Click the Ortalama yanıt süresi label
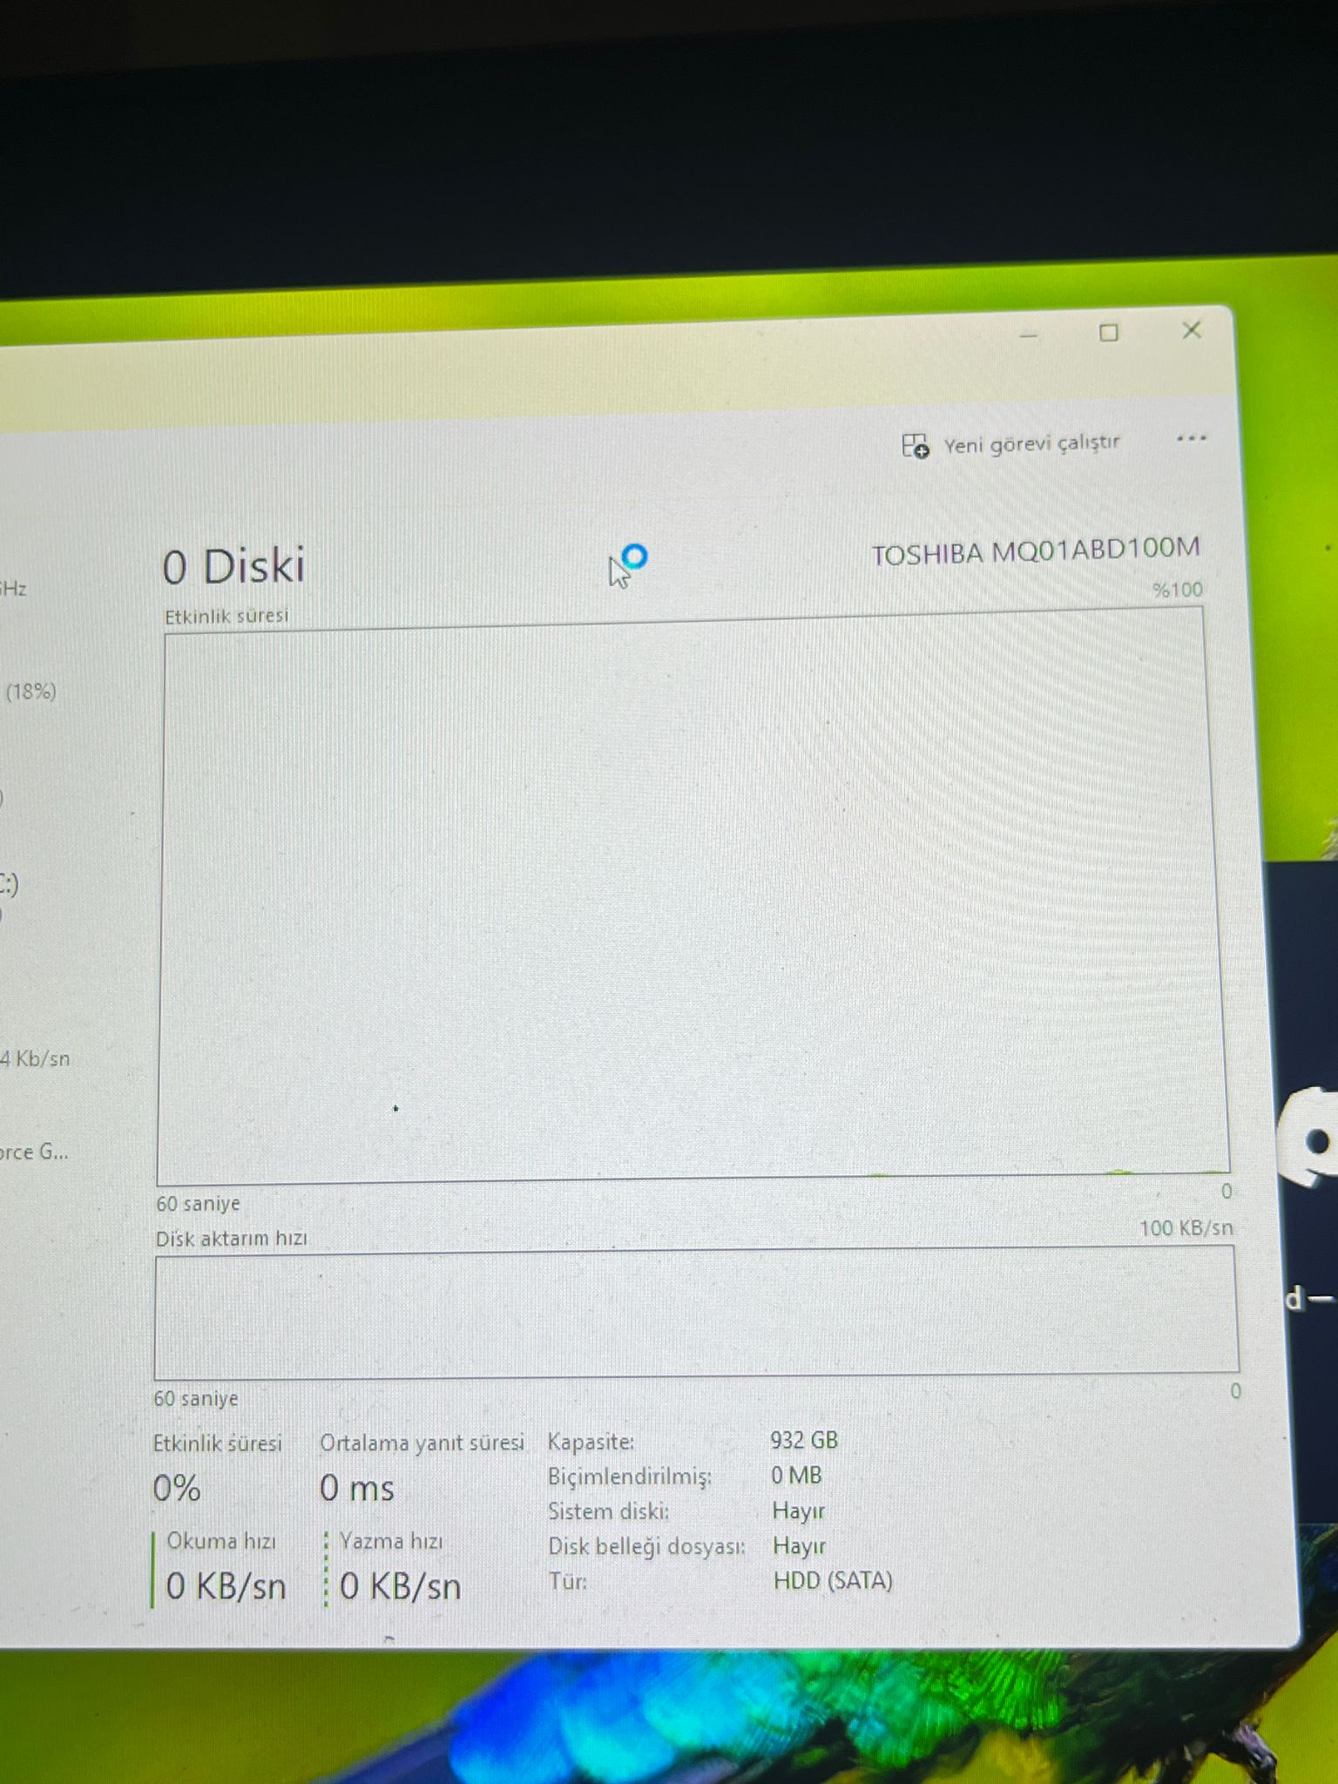This screenshot has height=1784, width=1338. tap(422, 1443)
